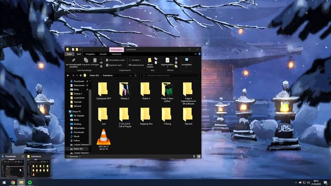Close the Downloads preview window
The width and height of the screenshot is (331, 186).
(23, 157)
